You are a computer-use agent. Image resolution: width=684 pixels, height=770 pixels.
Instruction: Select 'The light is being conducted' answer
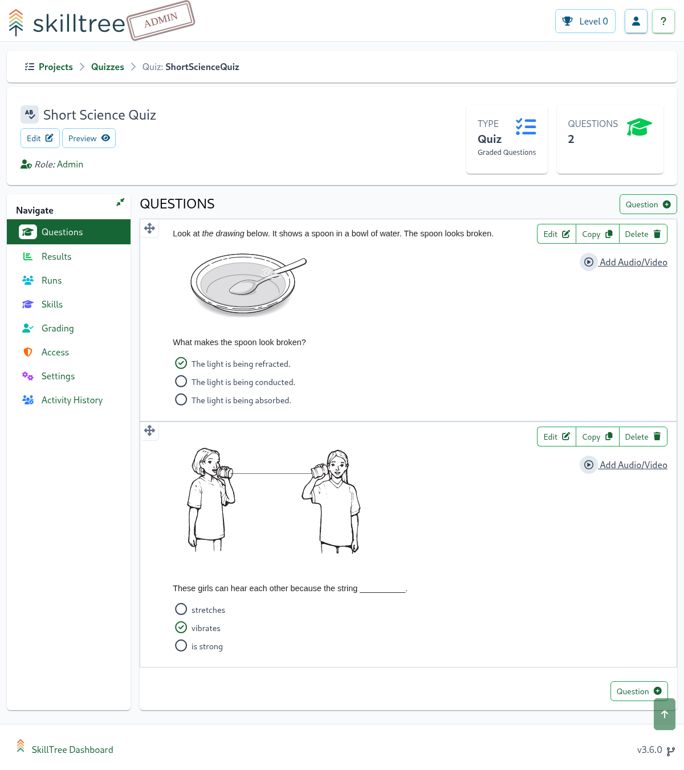click(181, 382)
